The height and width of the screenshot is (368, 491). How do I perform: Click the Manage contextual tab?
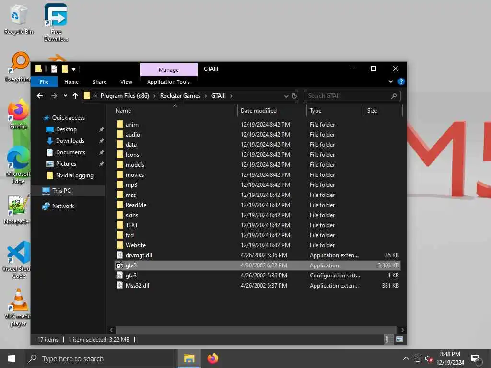(x=169, y=70)
